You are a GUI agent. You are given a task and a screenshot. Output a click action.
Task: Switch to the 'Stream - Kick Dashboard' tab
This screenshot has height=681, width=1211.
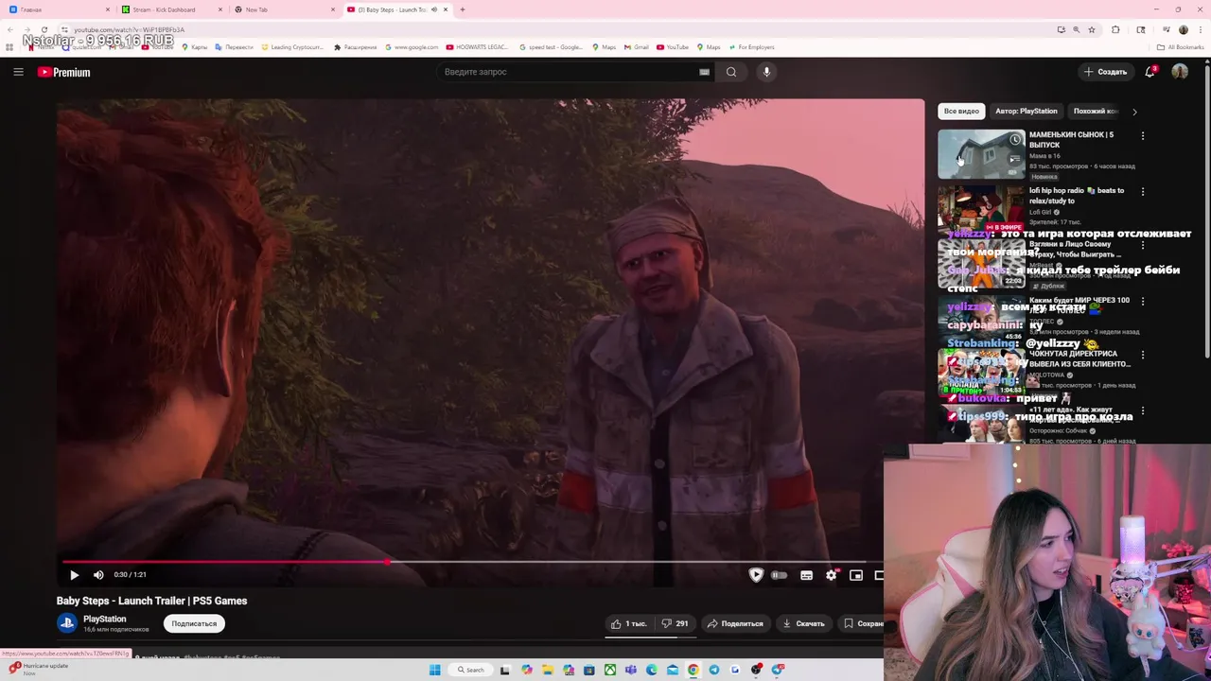[170, 9]
